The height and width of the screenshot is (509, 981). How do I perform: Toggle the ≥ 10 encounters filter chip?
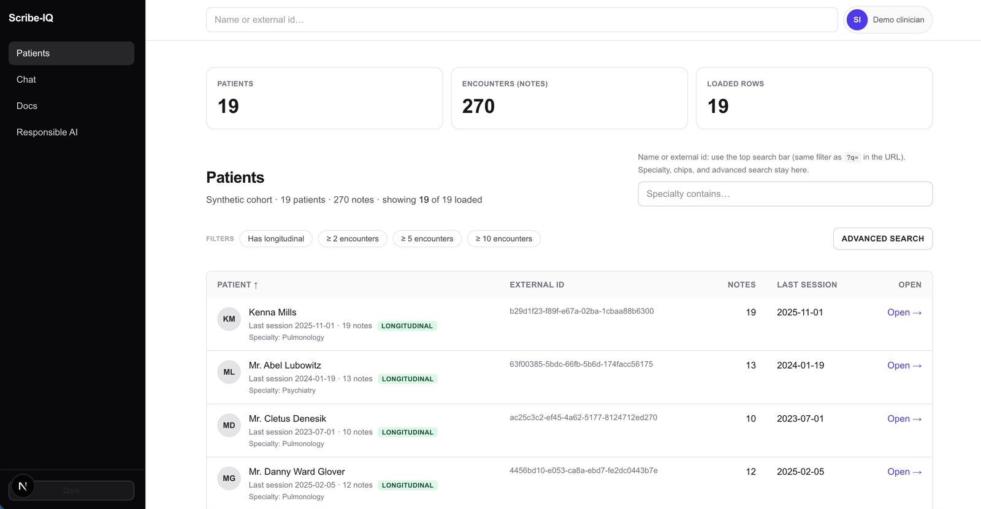pyautogui.click(x=504, y=239)
